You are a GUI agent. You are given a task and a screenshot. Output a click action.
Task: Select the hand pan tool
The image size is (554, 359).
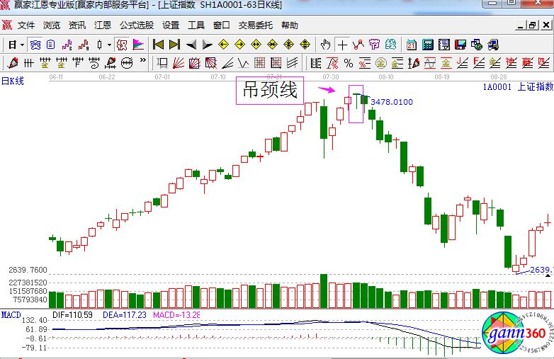(x=326, y=45)
